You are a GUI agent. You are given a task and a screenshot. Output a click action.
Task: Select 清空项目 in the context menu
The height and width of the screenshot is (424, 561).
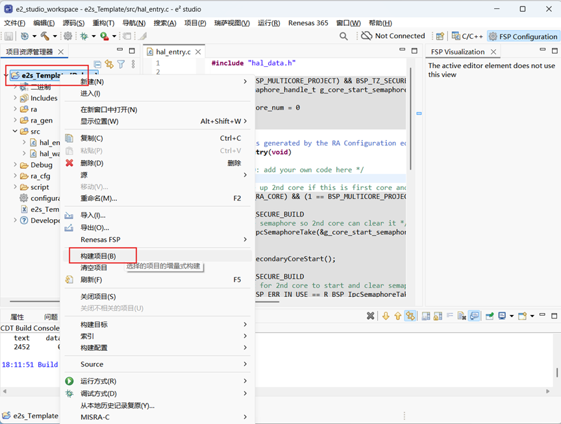158,268
